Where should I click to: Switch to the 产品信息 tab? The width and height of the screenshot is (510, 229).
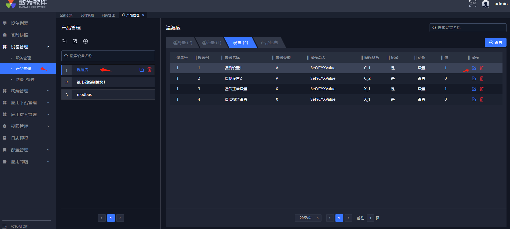click(x=269, y=43)
